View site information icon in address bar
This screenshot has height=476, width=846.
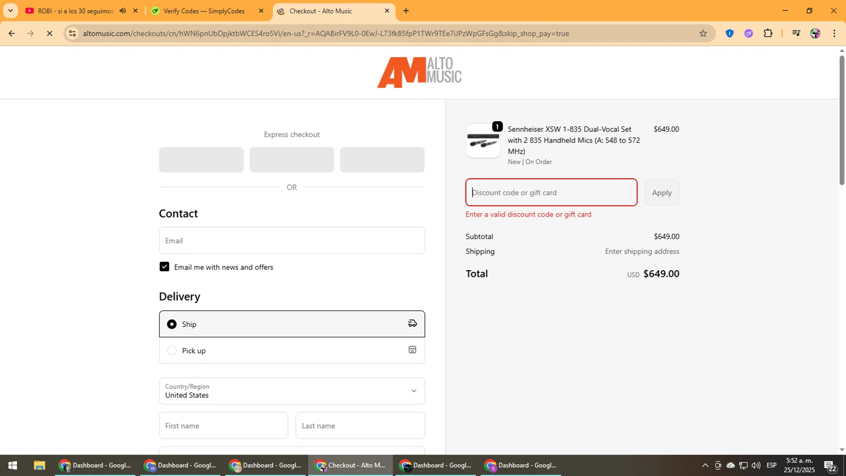point(72,33)
